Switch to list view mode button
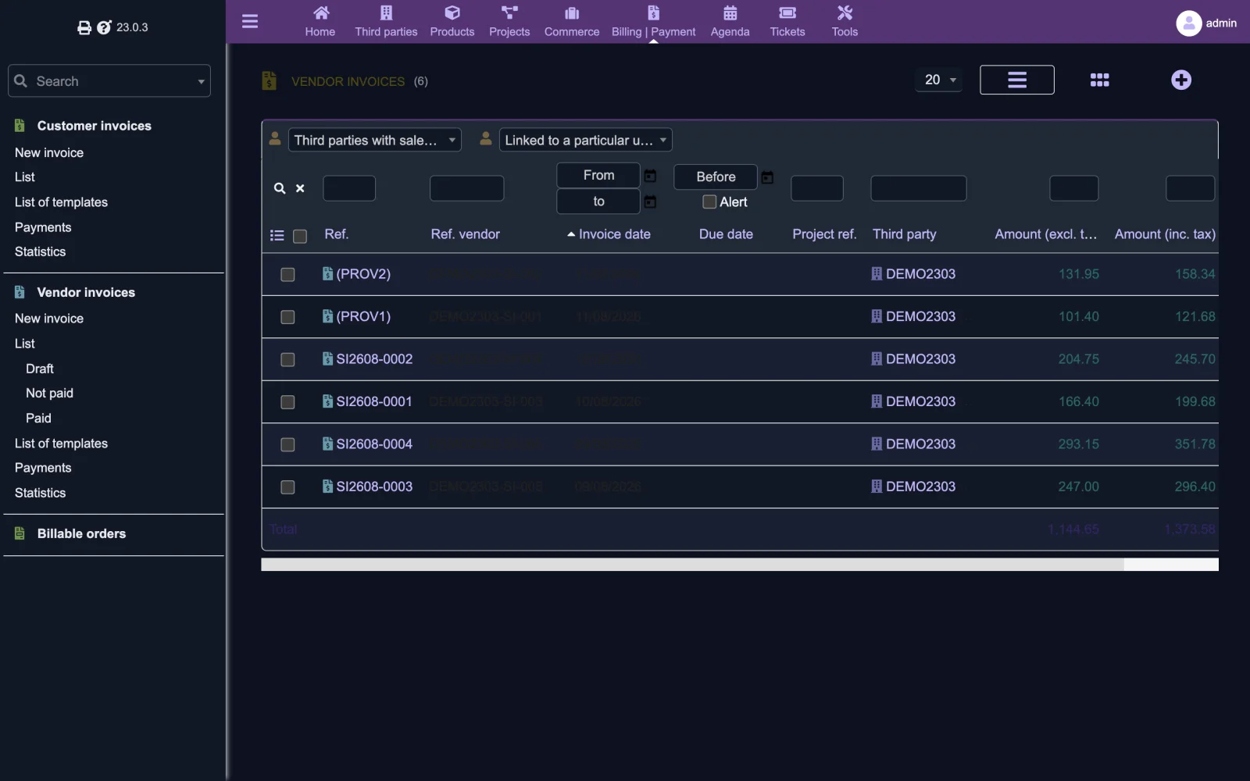 [1017, 80]
